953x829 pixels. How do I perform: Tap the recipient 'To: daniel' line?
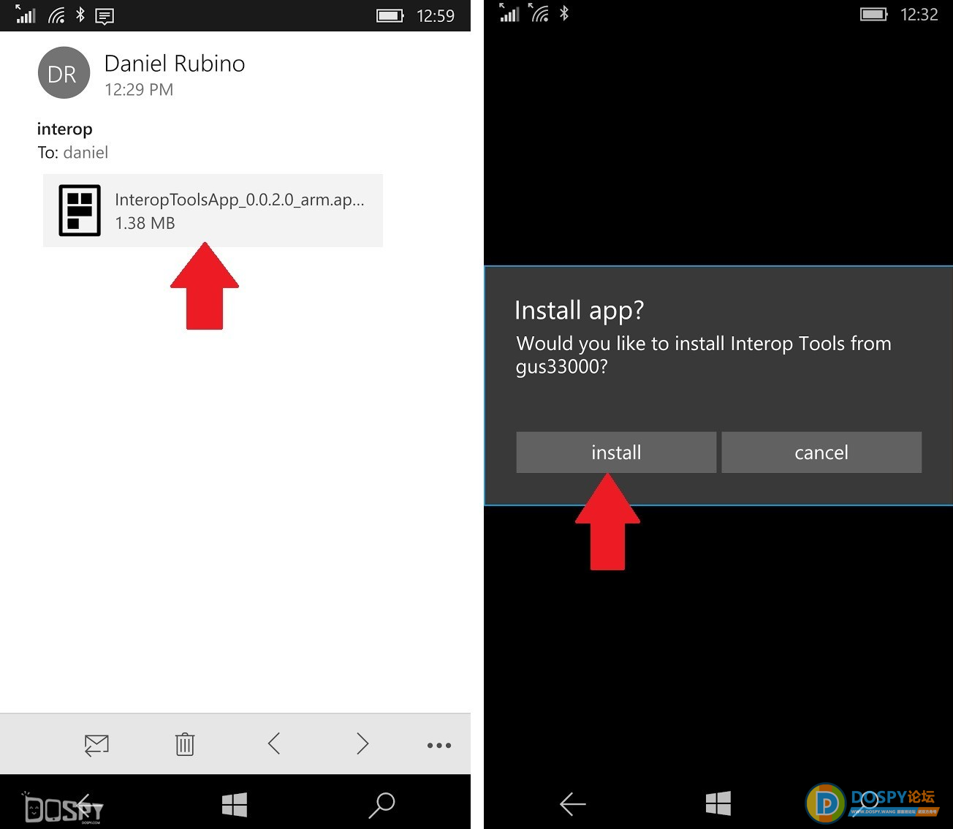(73, 152)
